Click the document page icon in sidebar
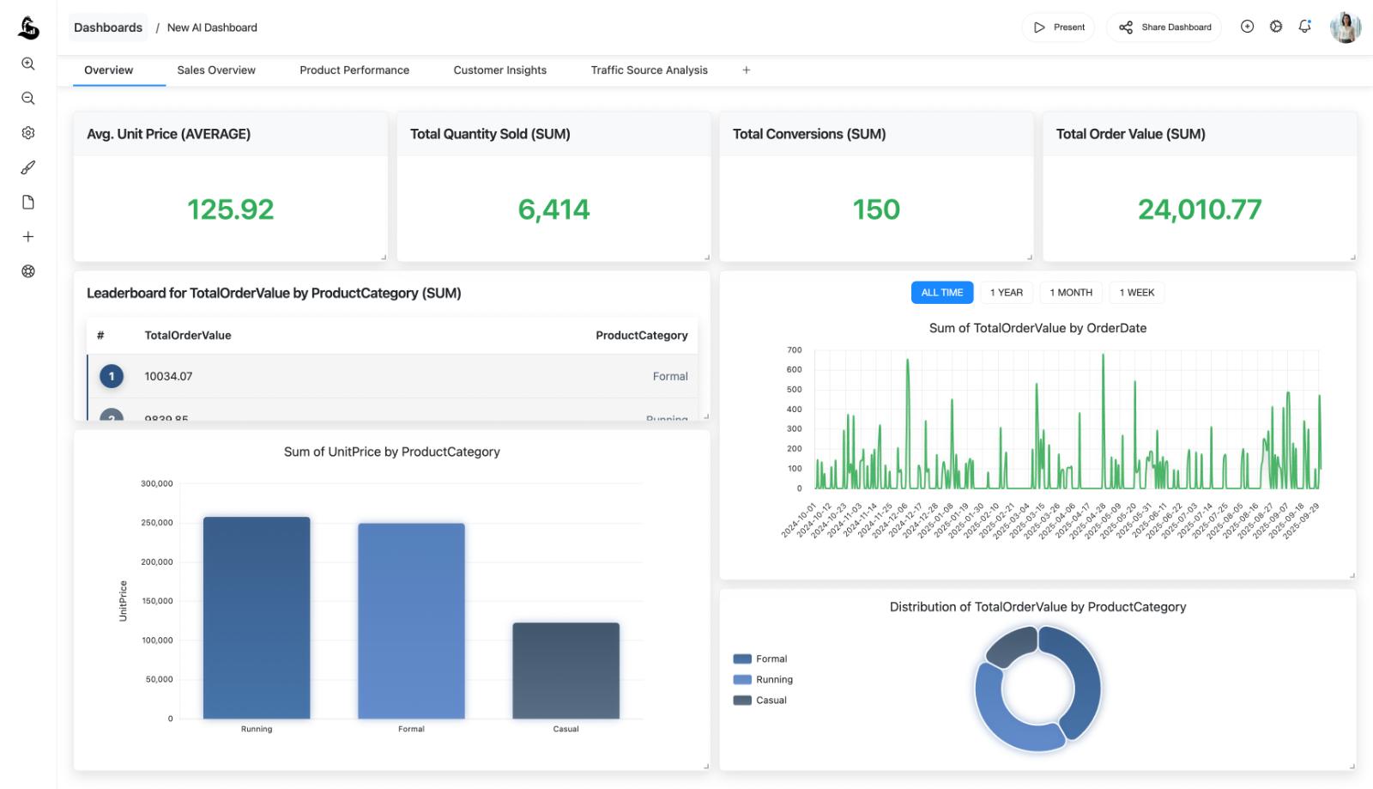1373x789 pixels. click(28, 203)
